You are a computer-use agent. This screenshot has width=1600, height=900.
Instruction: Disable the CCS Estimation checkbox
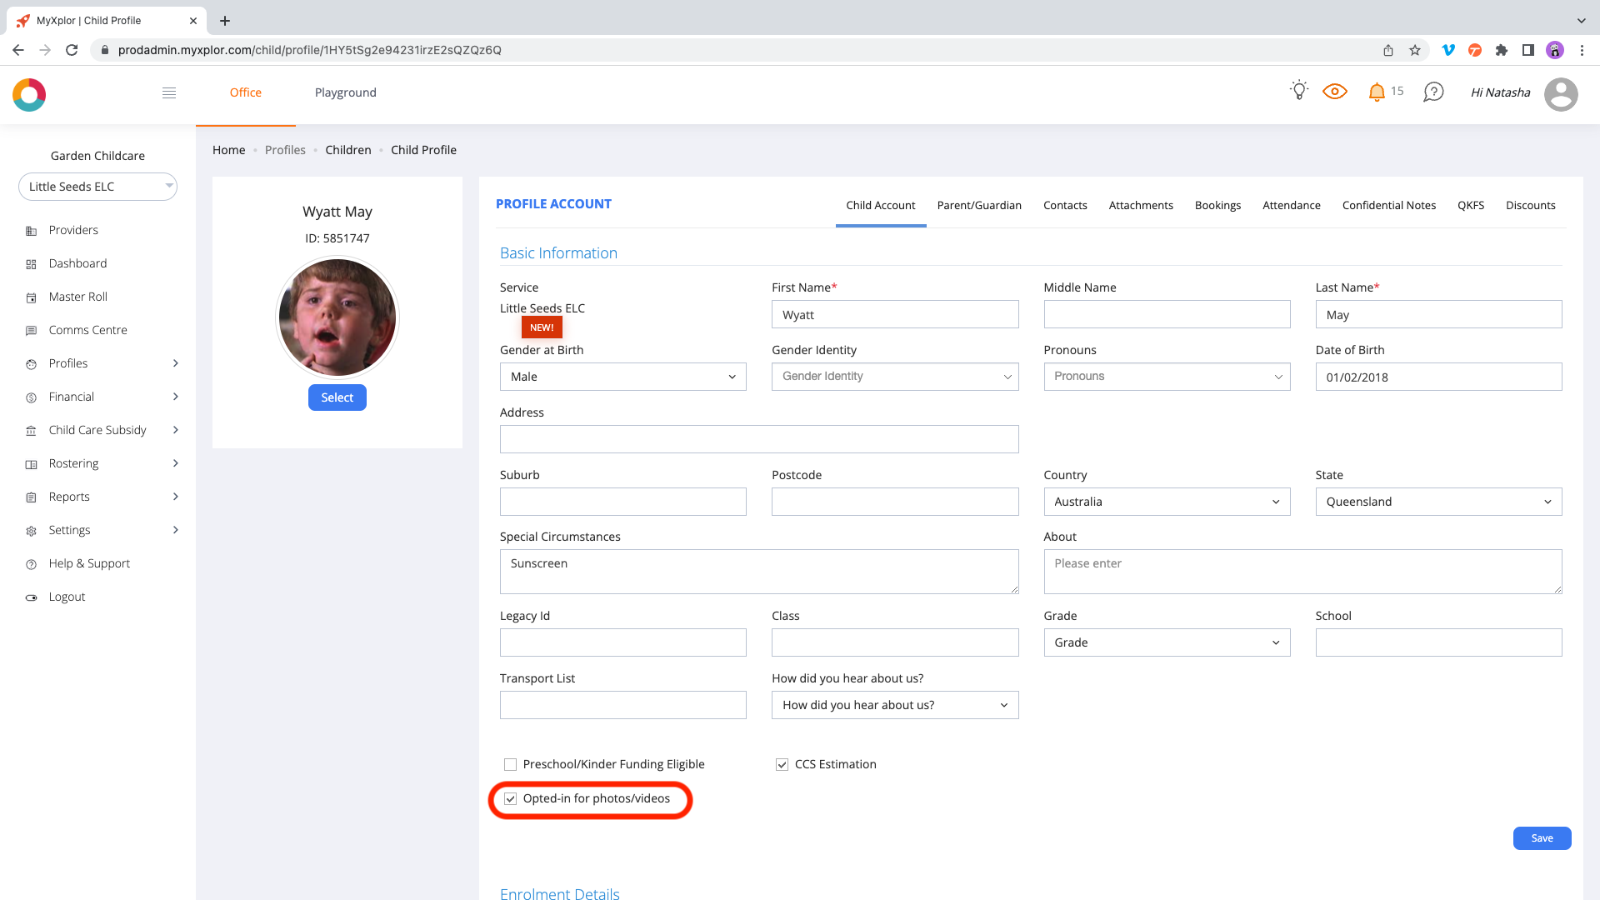click(782, 764)
